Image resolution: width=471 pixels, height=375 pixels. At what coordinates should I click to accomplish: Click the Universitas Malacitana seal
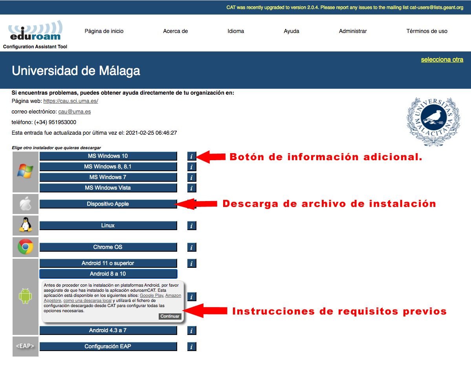tap(433, 122)
